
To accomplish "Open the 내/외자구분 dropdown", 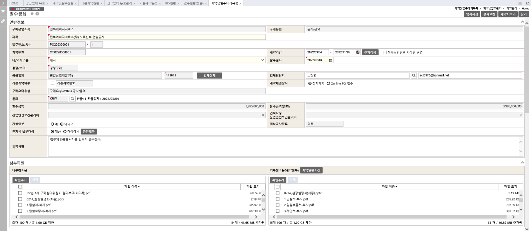I will [x=263, y=60].
